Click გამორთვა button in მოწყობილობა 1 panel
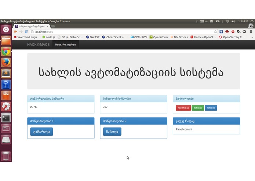The image size is (255, 181). [41, 132]
